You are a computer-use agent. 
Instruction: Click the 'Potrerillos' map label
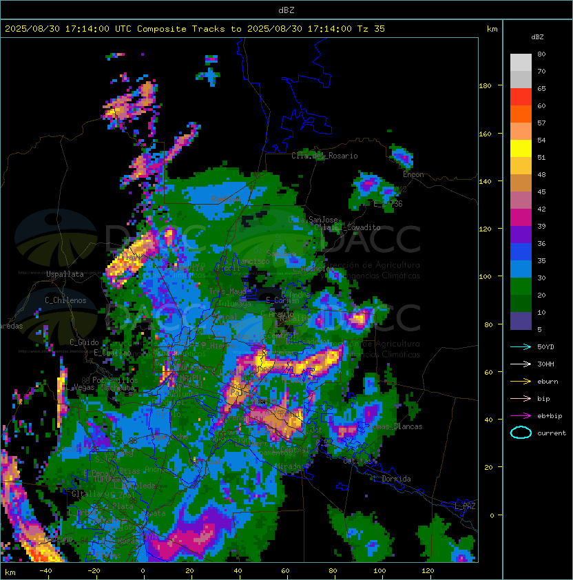[115, 380]
